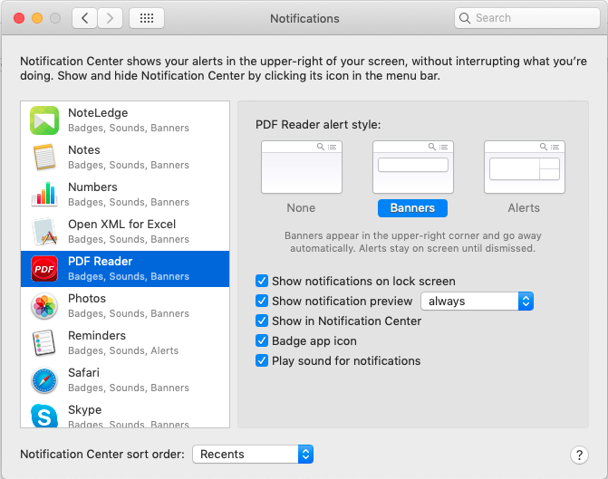Image resolution: width=608 pixels, height=479 pixels.
Task: Select Safari in the app list
Action: [125, 380]
